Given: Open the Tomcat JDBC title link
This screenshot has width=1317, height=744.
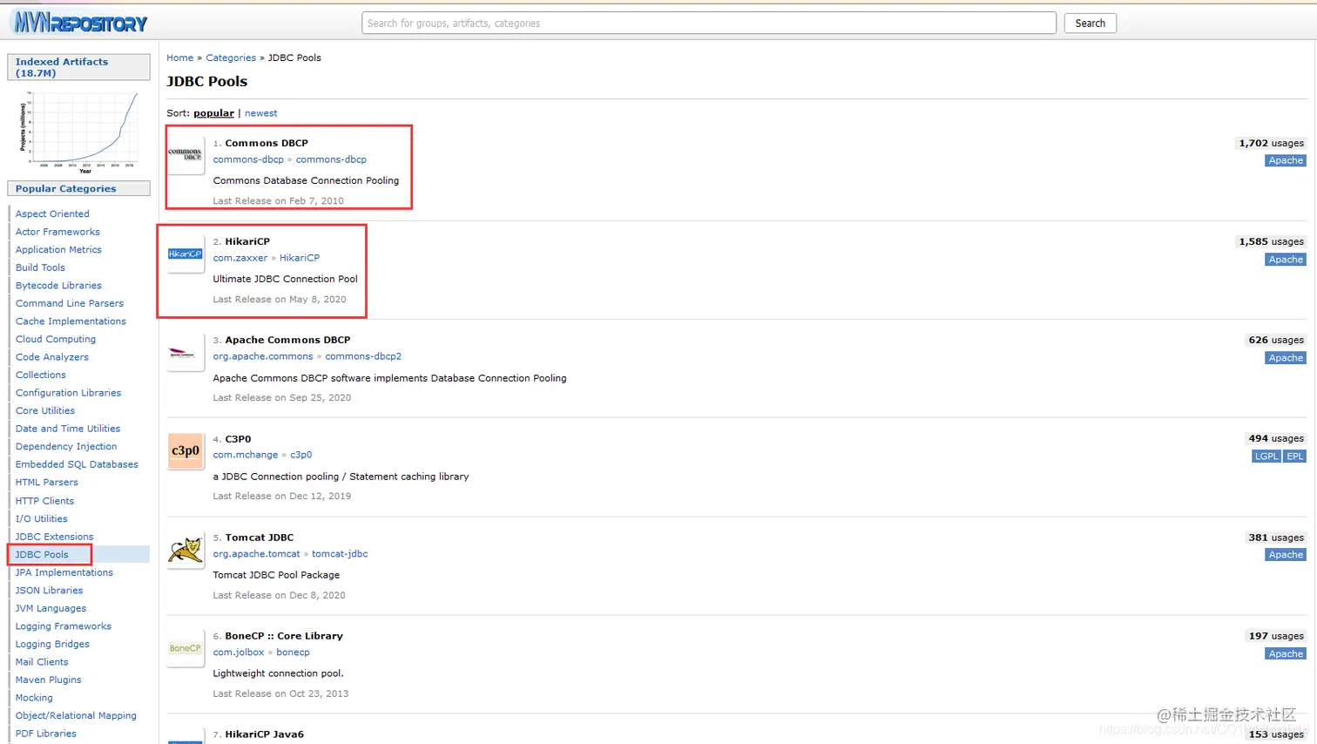Looking at the screenshot, I should 260,538.
